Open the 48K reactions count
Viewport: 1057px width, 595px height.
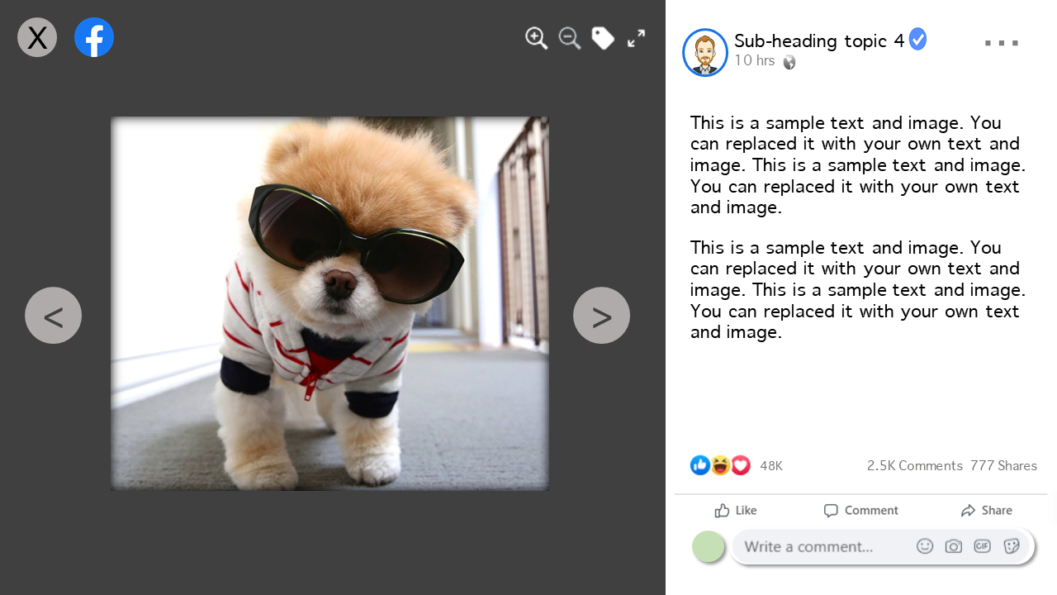click(771, 466)
